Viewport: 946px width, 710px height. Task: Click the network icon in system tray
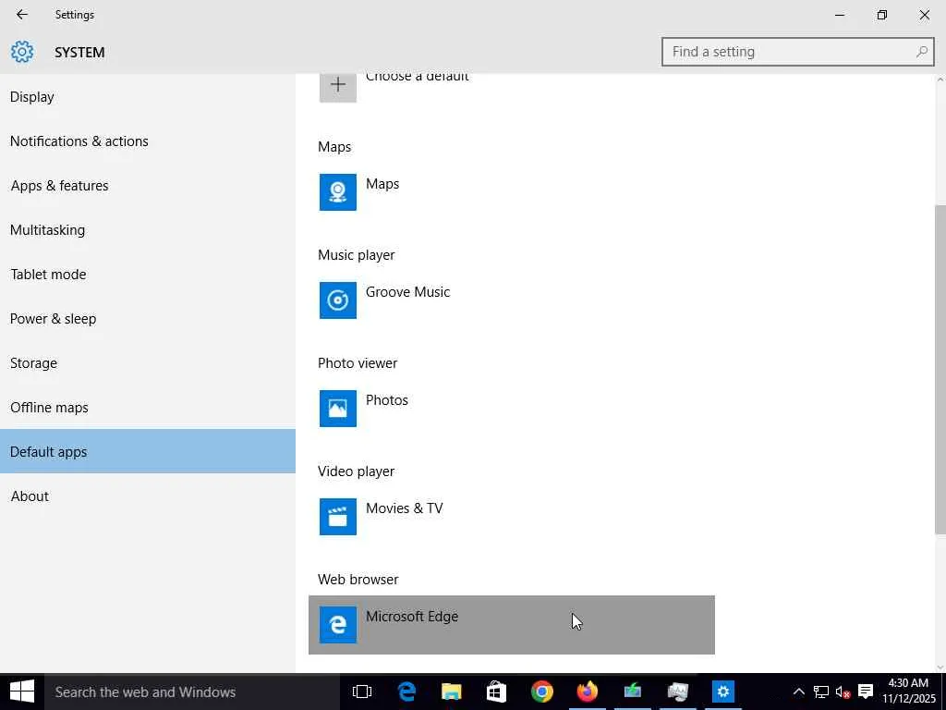tap(821, 692)
